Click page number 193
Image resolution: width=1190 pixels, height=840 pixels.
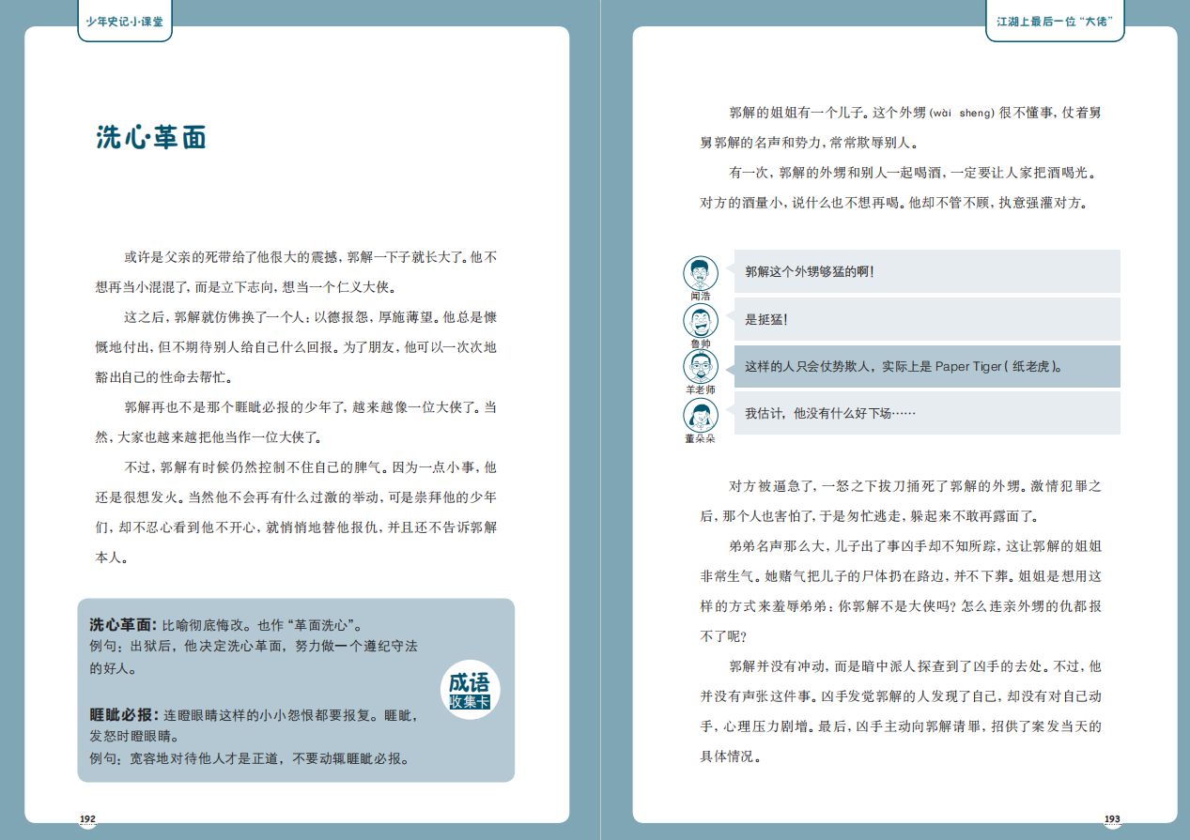(1112, 819)
